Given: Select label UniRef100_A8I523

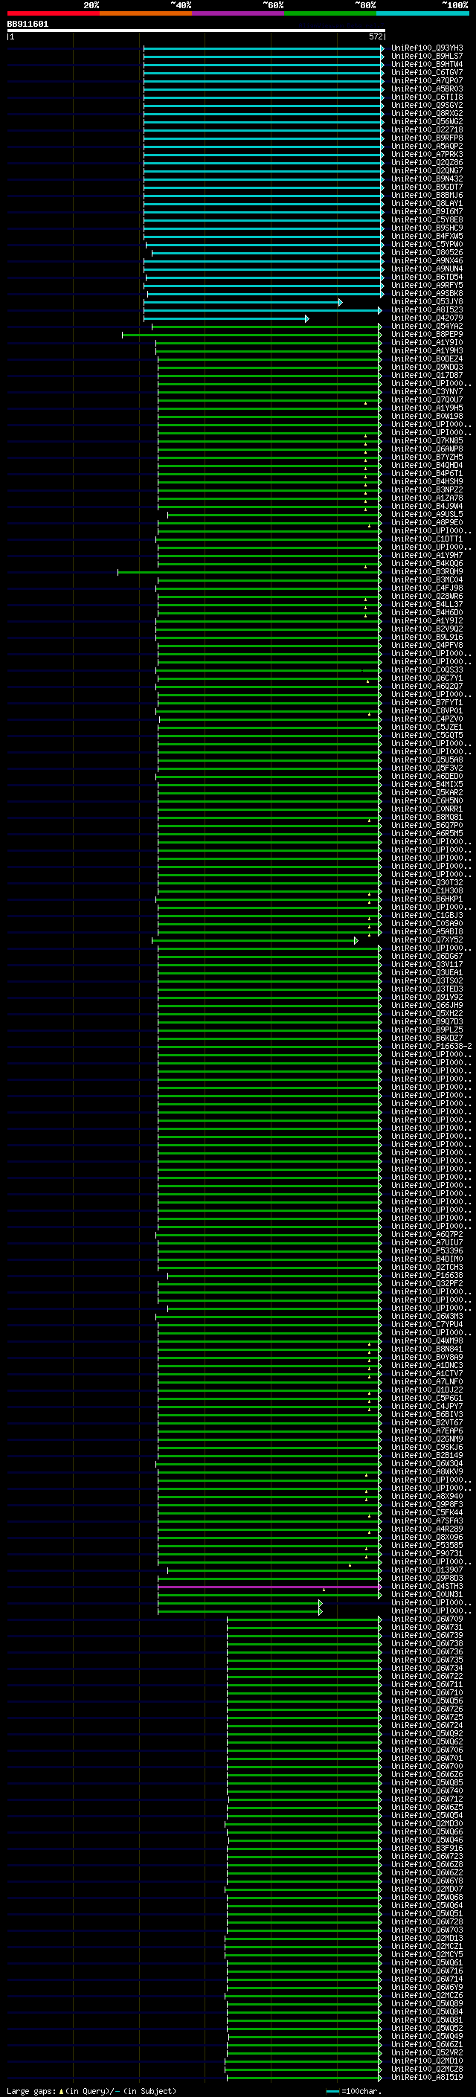Looking at the screenshot, I should pyautogui.click(x=427, y=309).
